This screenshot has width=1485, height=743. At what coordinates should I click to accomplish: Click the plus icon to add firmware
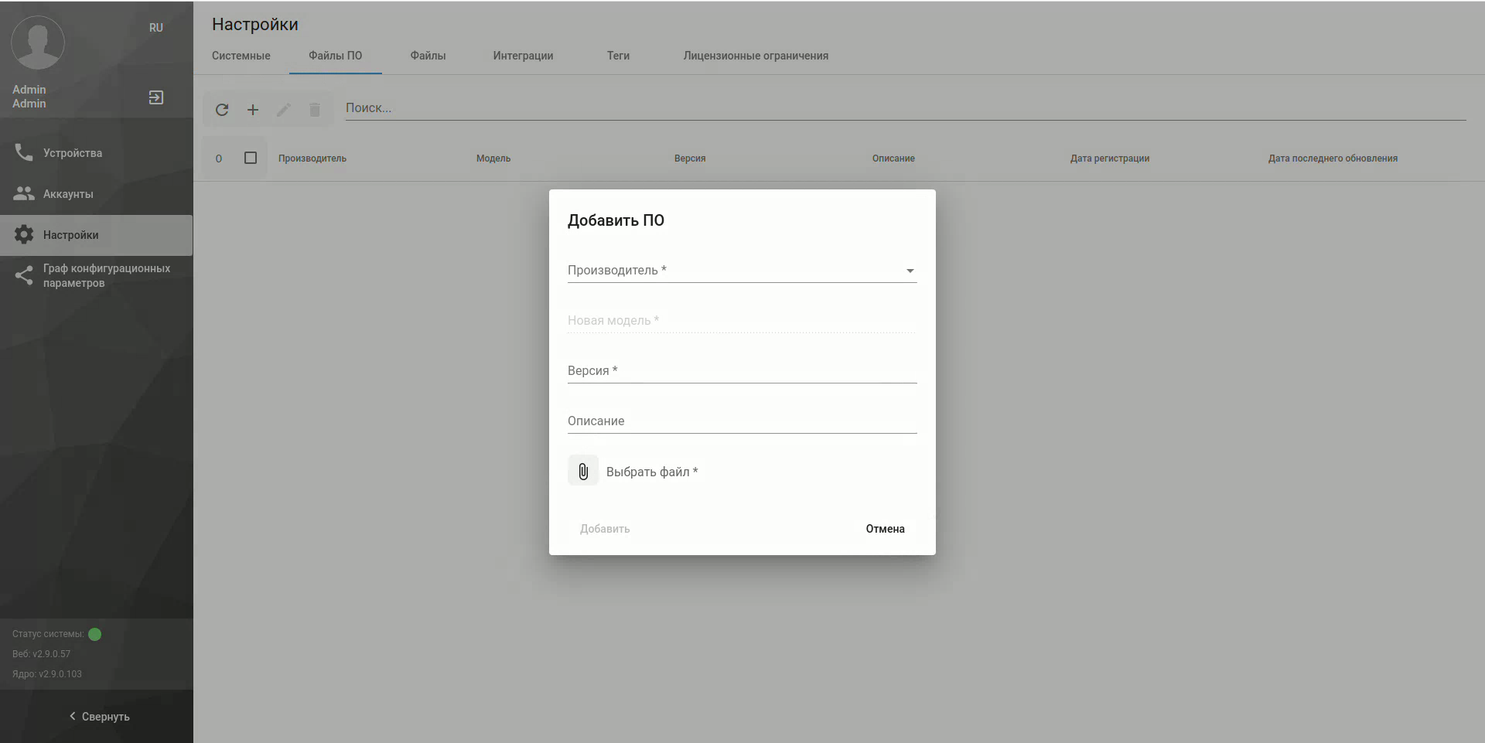click(253, 110)
